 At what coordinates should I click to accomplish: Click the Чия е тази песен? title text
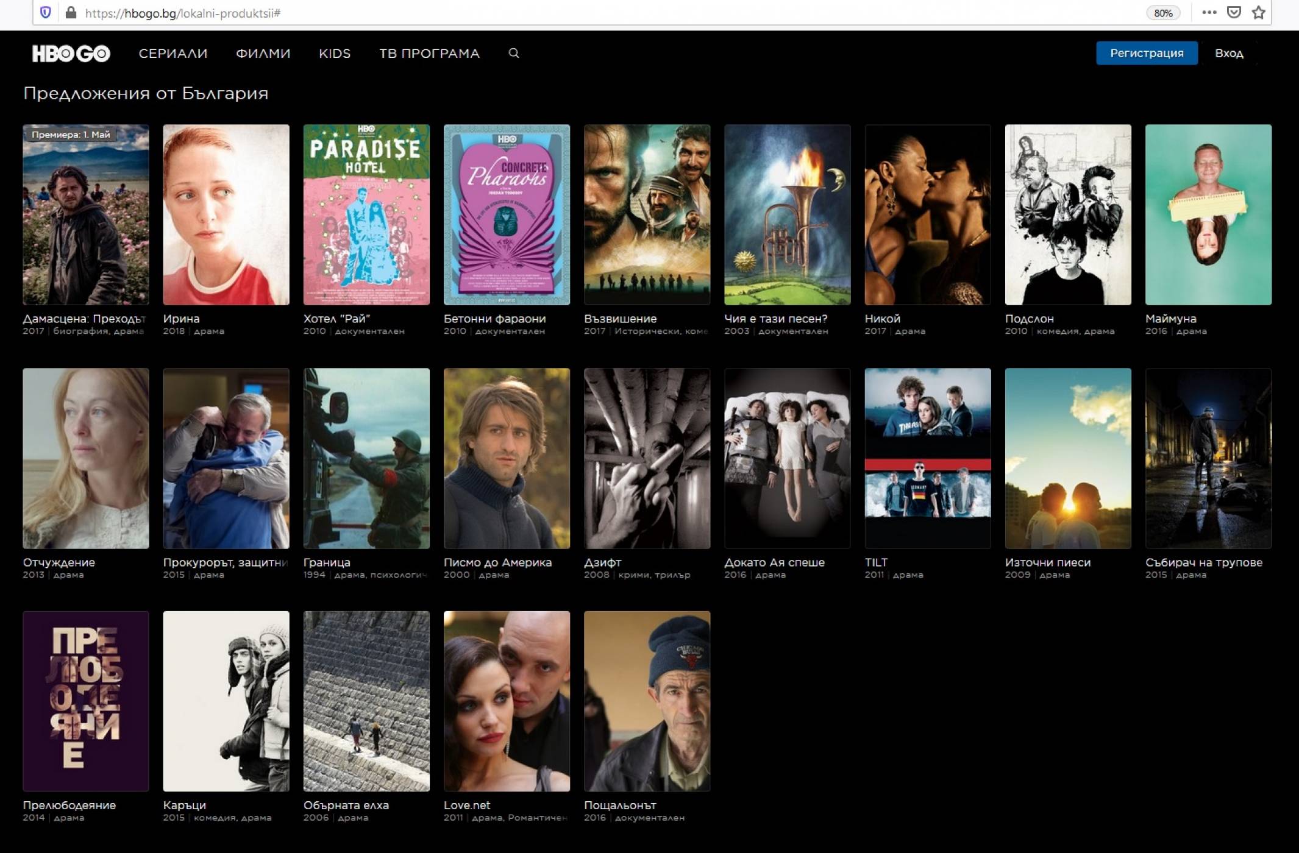coord(775,319)
